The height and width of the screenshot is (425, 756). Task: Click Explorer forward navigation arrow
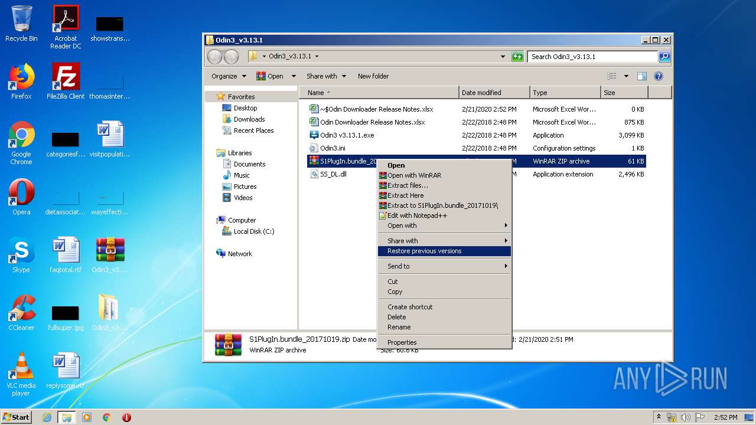231,57
